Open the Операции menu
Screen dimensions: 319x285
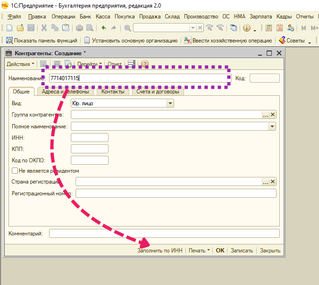(x=63, y=17)
